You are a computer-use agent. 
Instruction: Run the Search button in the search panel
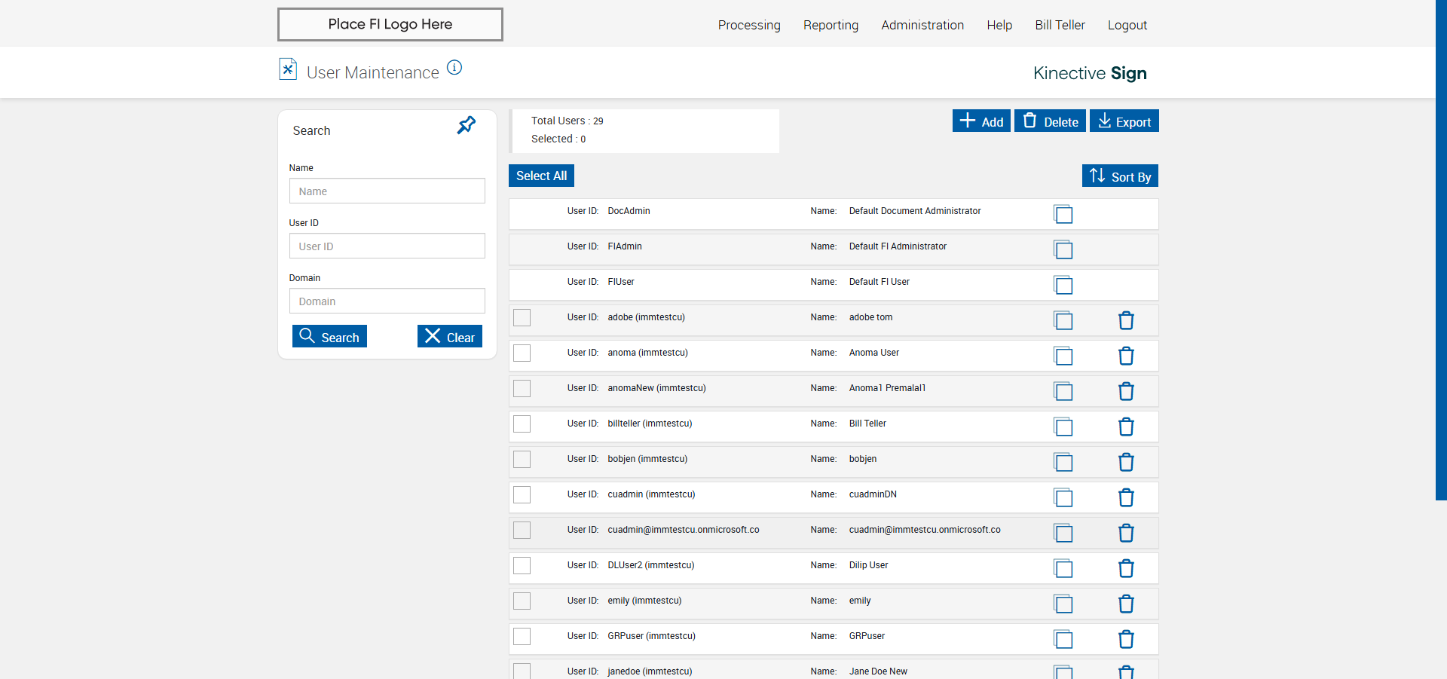click(329, 336)
